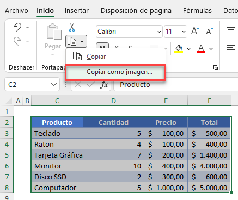Decrease font size with smaller A icon
Viewport: 238px width, 200px height.
210,31
